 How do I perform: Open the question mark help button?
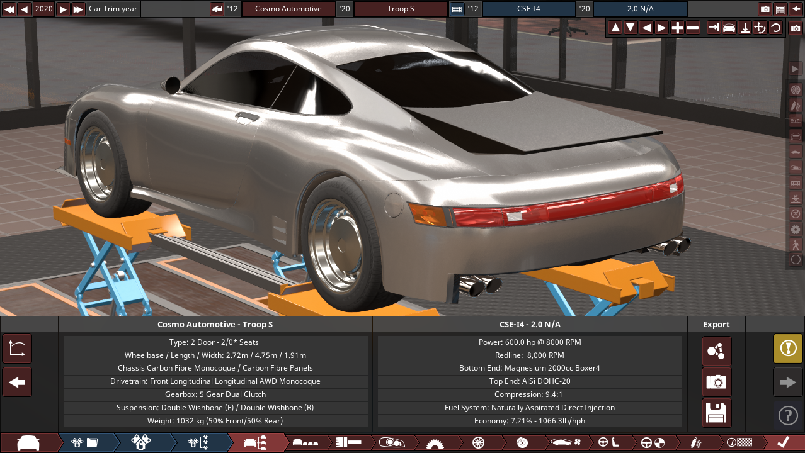tap(788, 415)
